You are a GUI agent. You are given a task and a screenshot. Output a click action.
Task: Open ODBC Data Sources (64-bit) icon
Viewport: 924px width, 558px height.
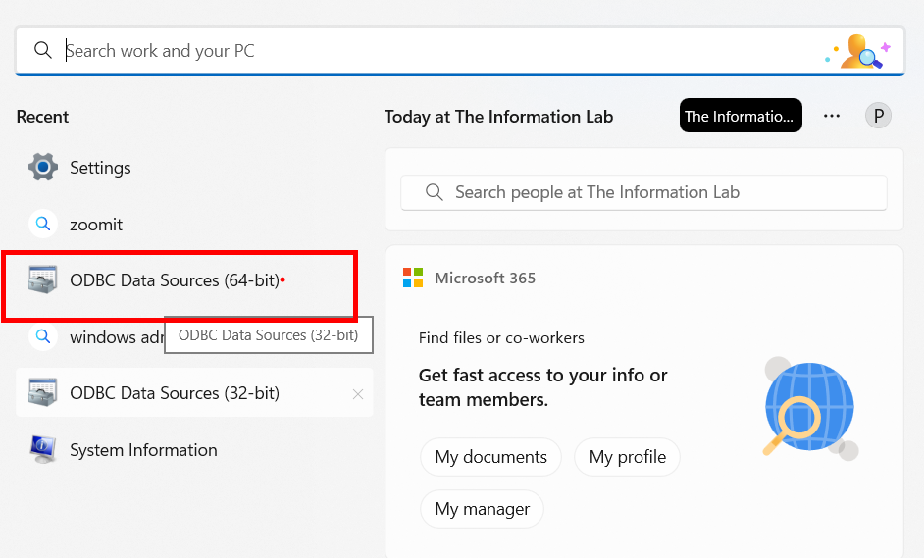point(43,280)
